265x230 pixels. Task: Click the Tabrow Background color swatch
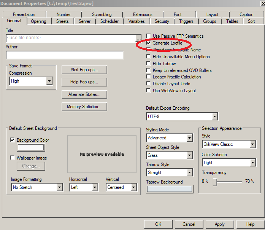(x=170, y=189)
